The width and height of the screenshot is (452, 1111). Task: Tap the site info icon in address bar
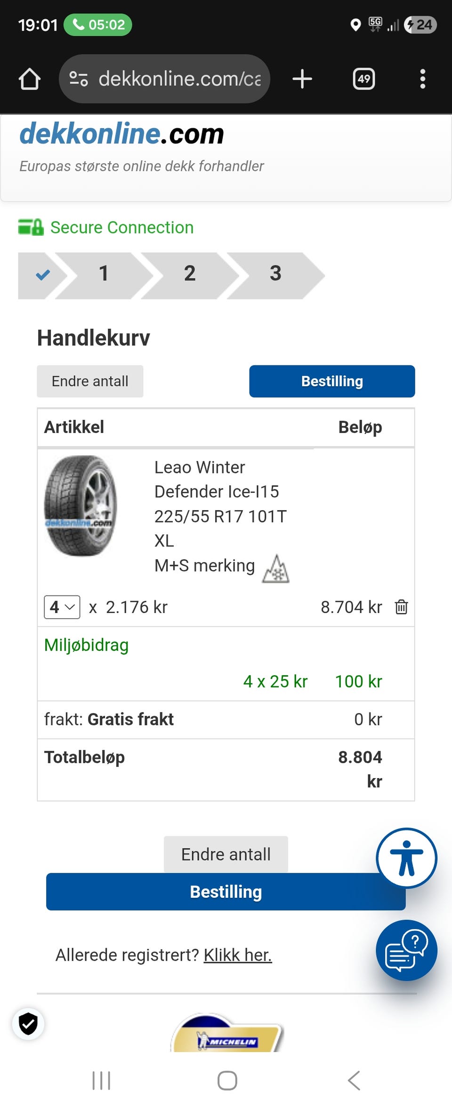coord(78,79)
